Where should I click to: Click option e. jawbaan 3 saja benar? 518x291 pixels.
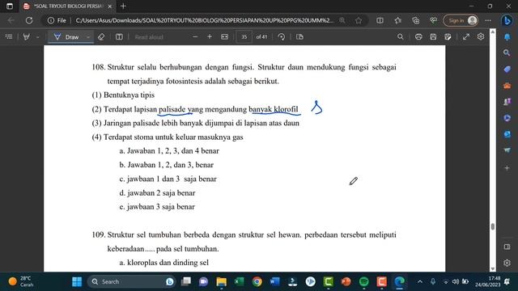(157, 207)
